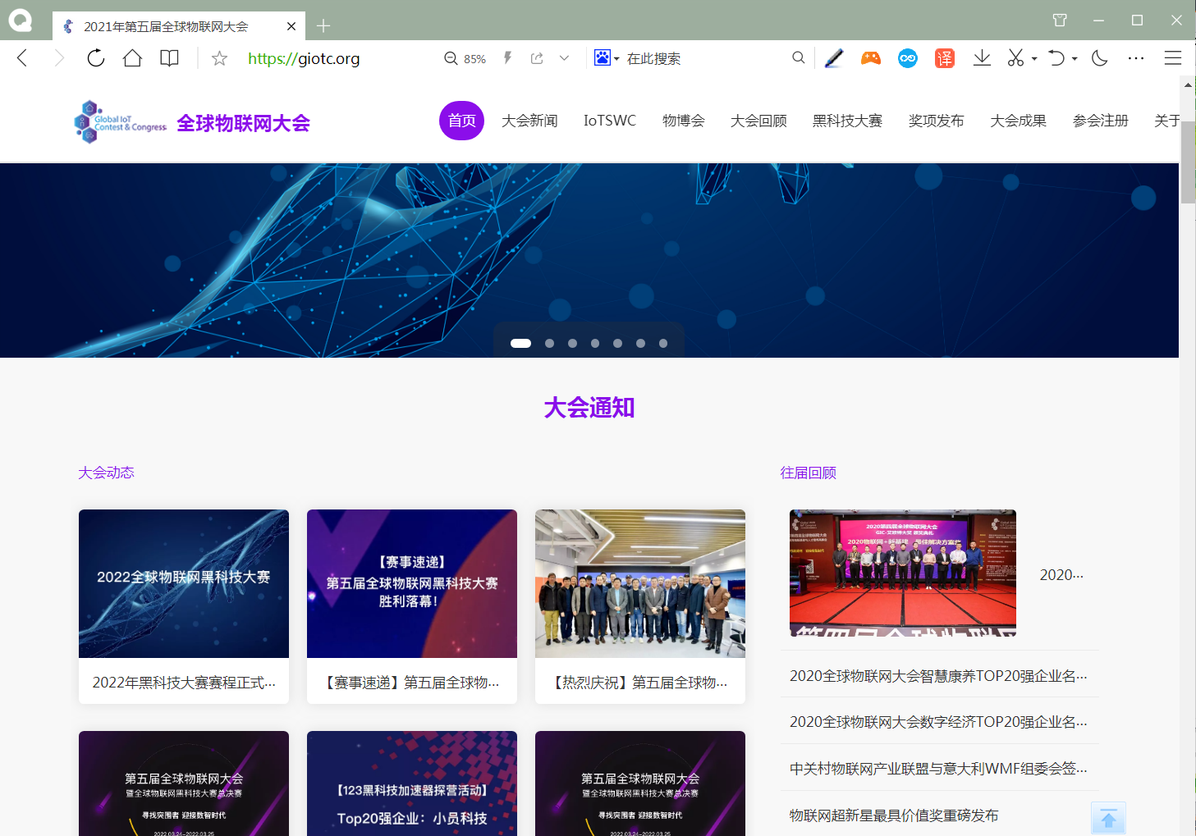Toggle night mode with the moon icon
This screenshot has width=1196, height=836.
tap(1100, 58)
